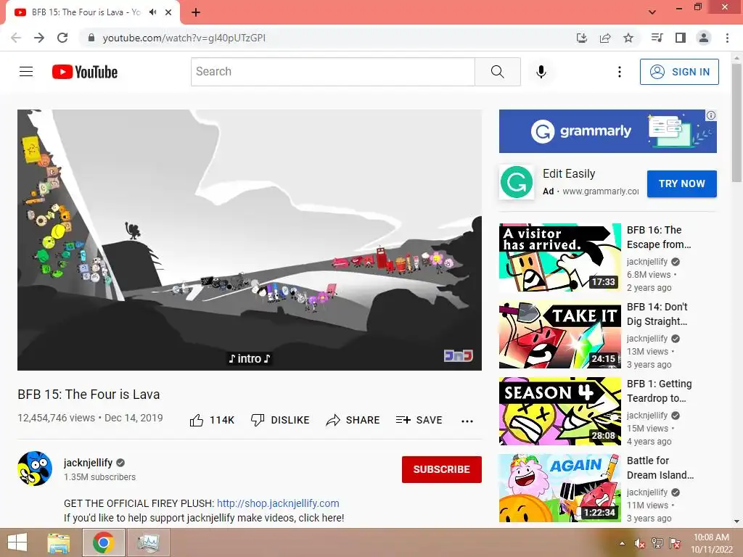The width and height of the screenshot is (743, 557).
Task: Mute tab via speaker icon on tab
Action: point(152,12)
